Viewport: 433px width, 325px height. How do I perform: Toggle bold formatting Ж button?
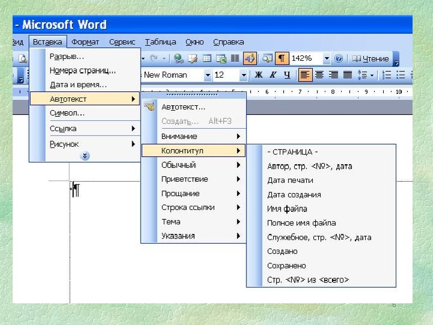click(259, 75)
